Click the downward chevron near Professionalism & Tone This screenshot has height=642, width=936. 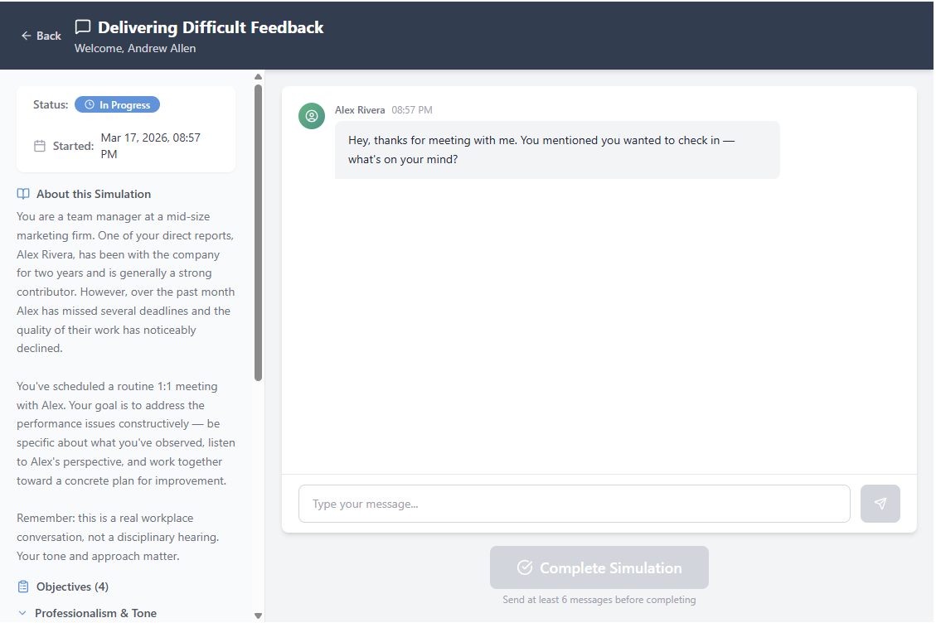[x=22, y=613]
